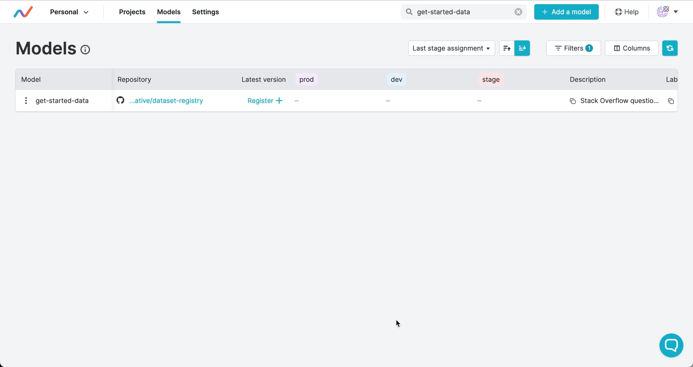The height and width of the screenshot is (367, 693).
Task: Refresh the models table
Action: point(670,48)
